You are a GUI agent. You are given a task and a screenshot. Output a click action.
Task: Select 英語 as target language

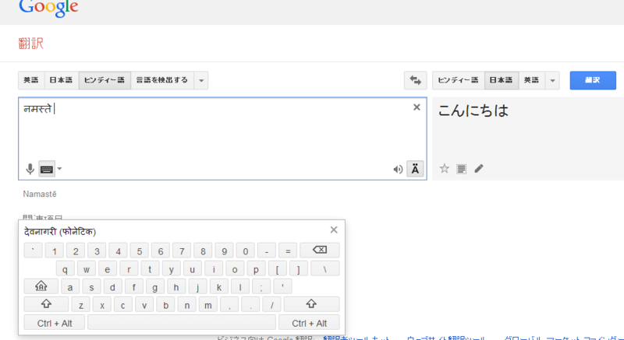pyautogui.click(x=532, y=80)
